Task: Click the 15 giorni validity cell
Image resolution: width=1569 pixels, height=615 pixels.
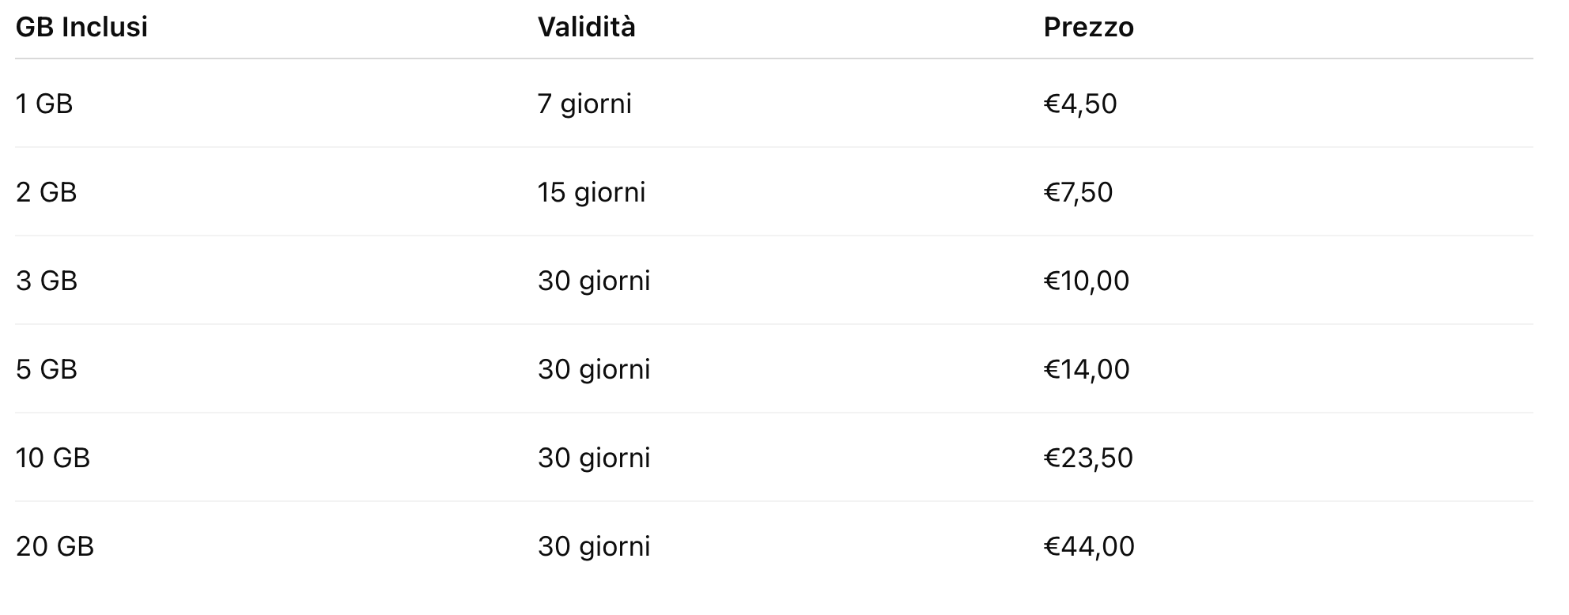Action: (592, 192)
